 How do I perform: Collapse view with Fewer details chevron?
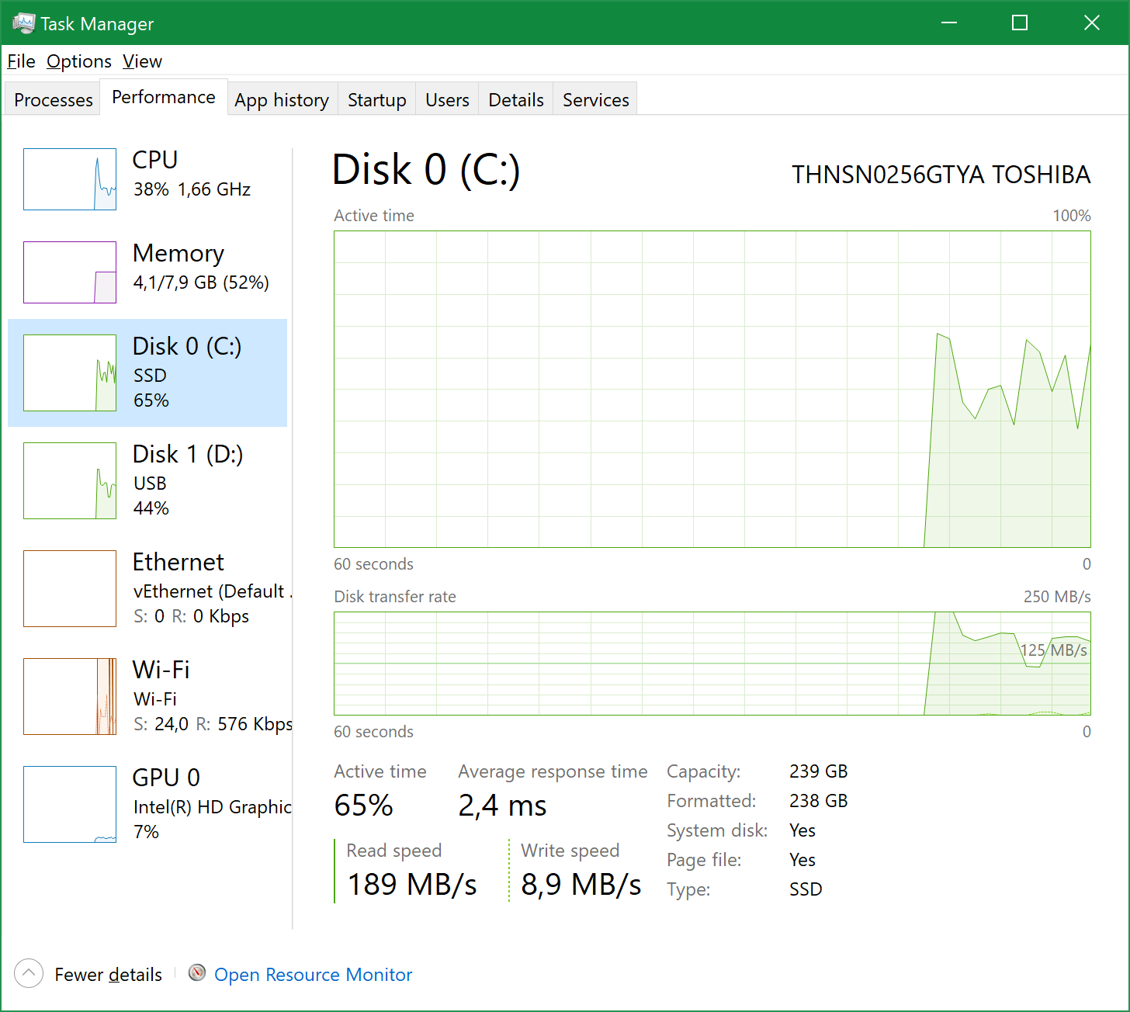(x=29, y=973)
